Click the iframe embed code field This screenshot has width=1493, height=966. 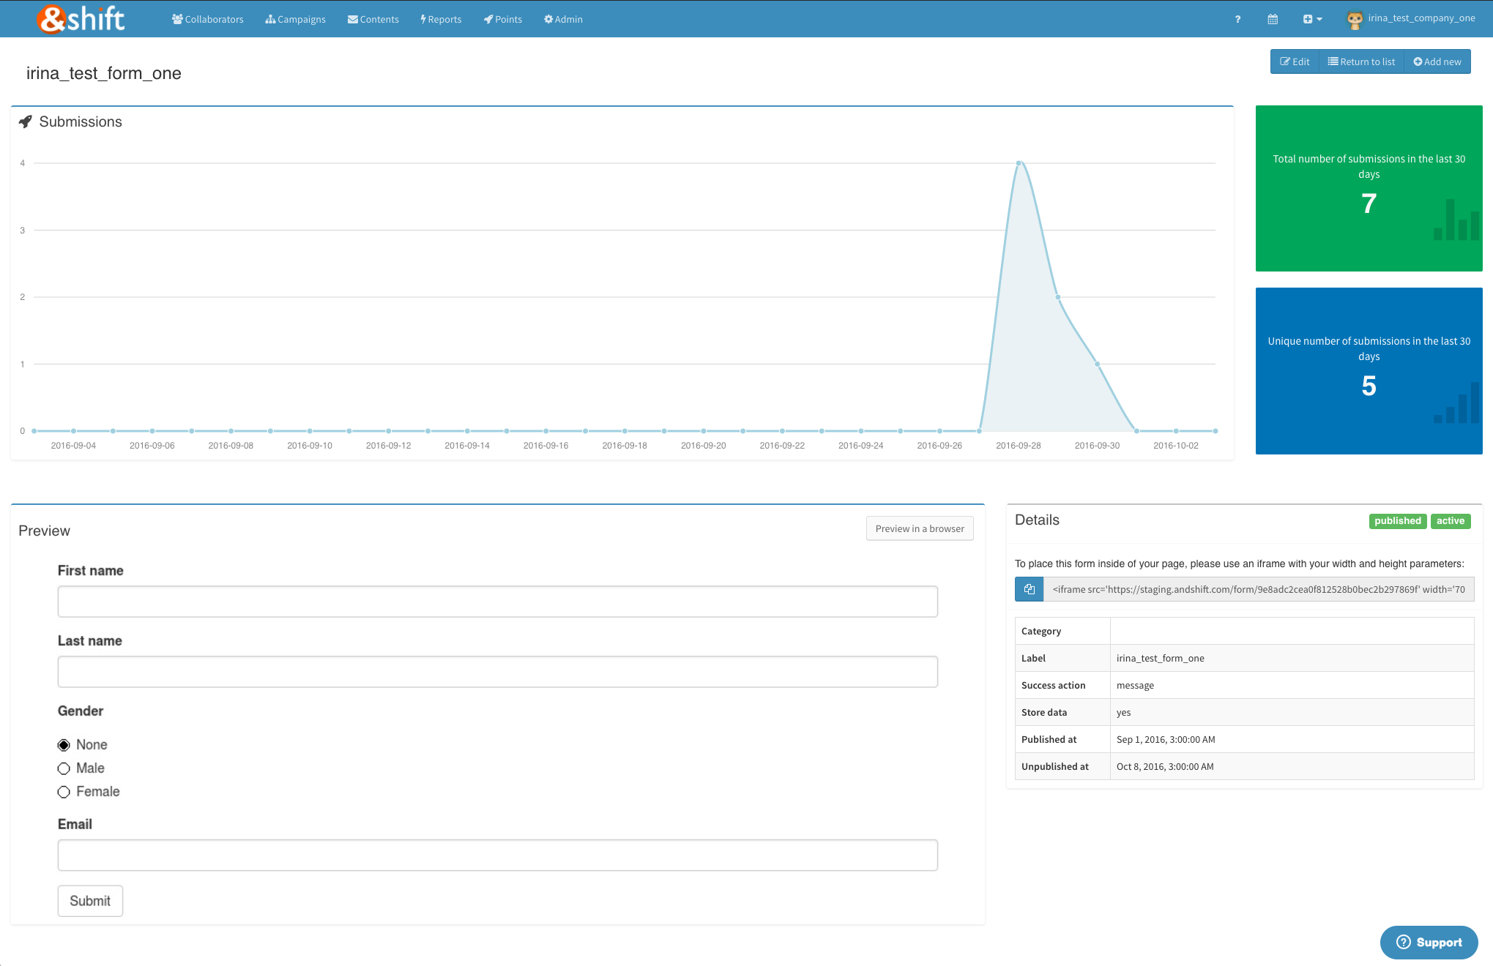(1259, 589)
